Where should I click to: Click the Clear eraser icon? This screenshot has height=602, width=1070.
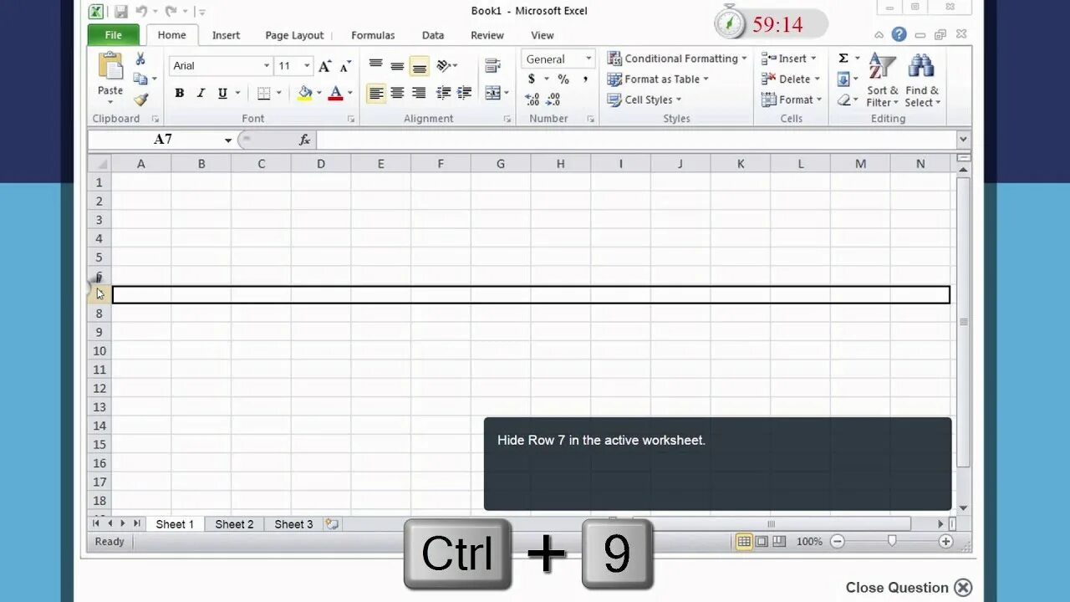[x=843, y=99]
